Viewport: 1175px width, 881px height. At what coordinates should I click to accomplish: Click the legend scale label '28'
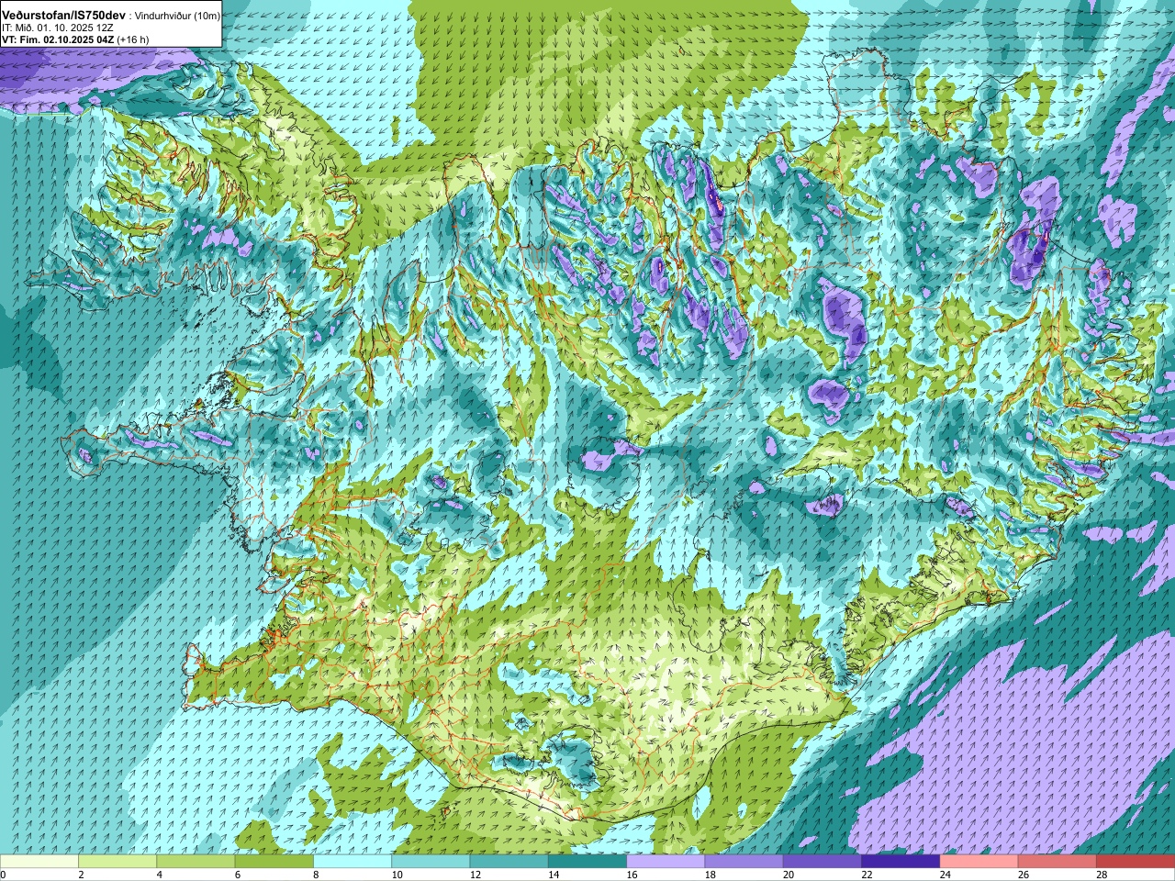(x=1101, y=875)
